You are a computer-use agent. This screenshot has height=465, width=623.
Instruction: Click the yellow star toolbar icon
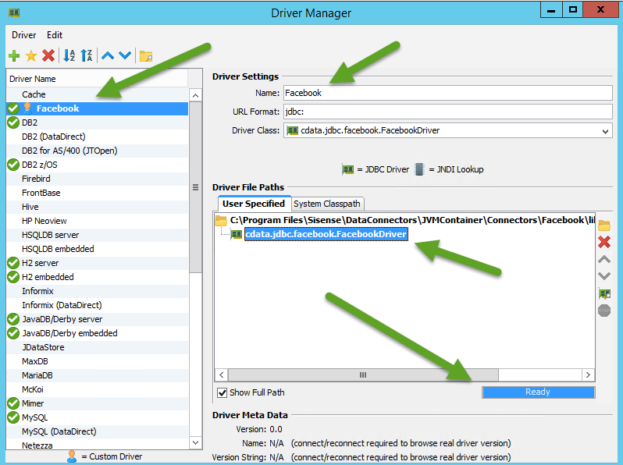click(x=31, y=55)
